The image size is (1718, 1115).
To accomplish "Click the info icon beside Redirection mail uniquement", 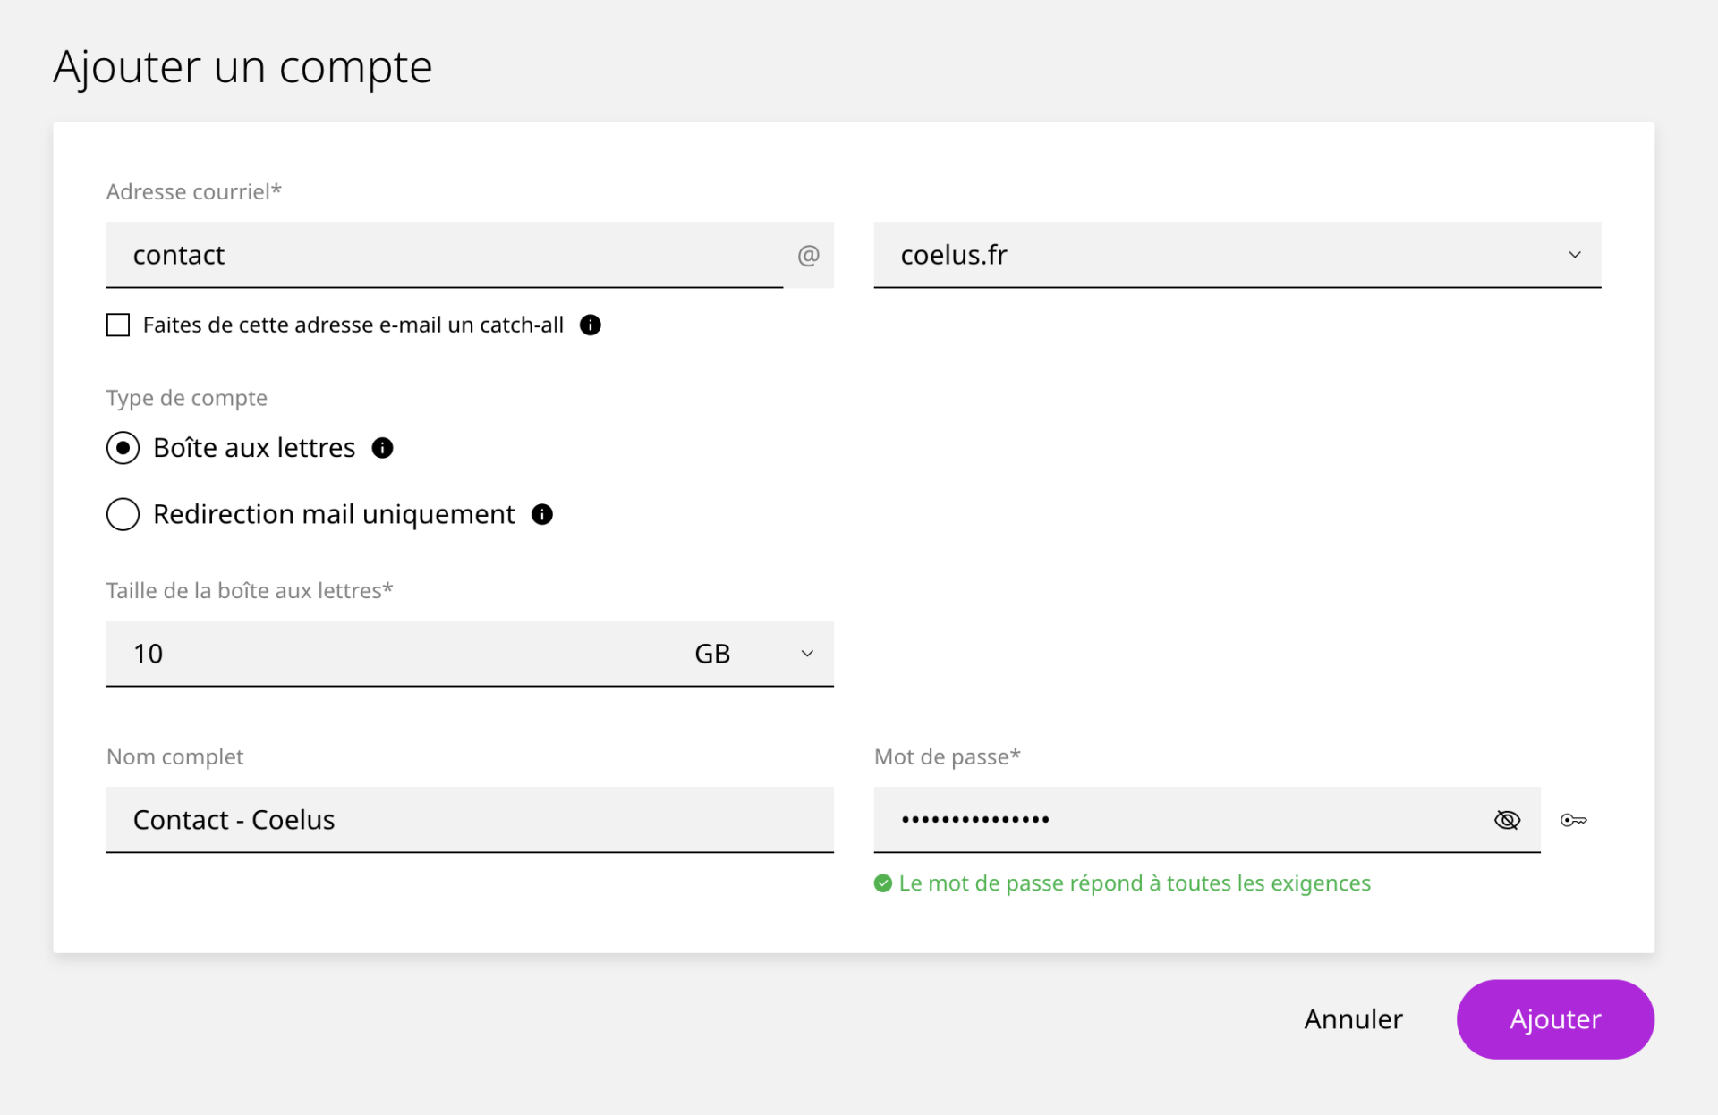I will 540,514.
